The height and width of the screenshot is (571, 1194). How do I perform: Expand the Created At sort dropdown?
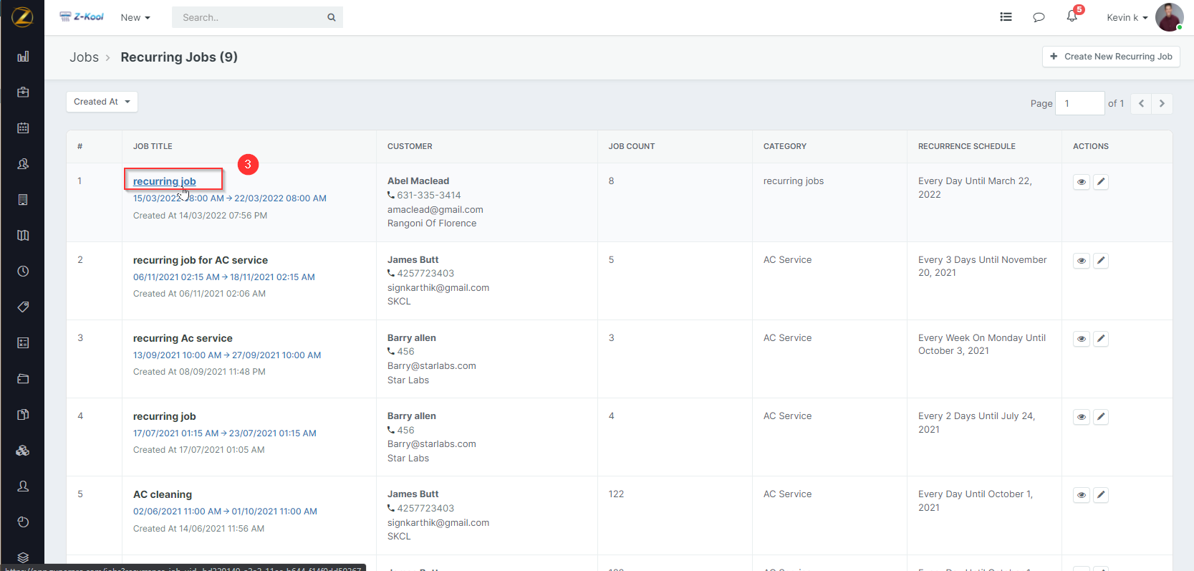pyautogui.click(x=102, y=102)
